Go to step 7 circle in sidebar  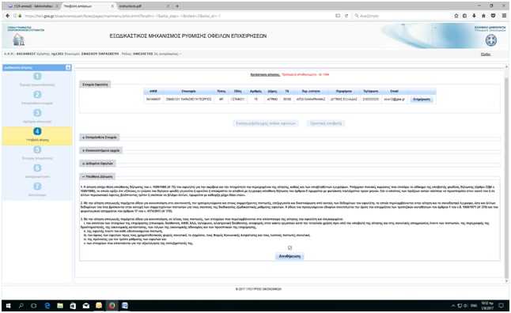[37, 187]
